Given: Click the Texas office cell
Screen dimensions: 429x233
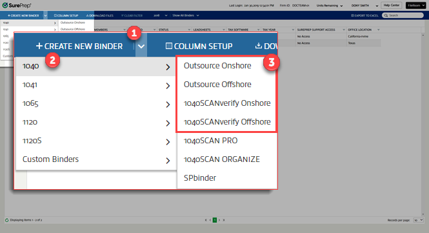Looking at the screenshot, I should tap(352, 43).
